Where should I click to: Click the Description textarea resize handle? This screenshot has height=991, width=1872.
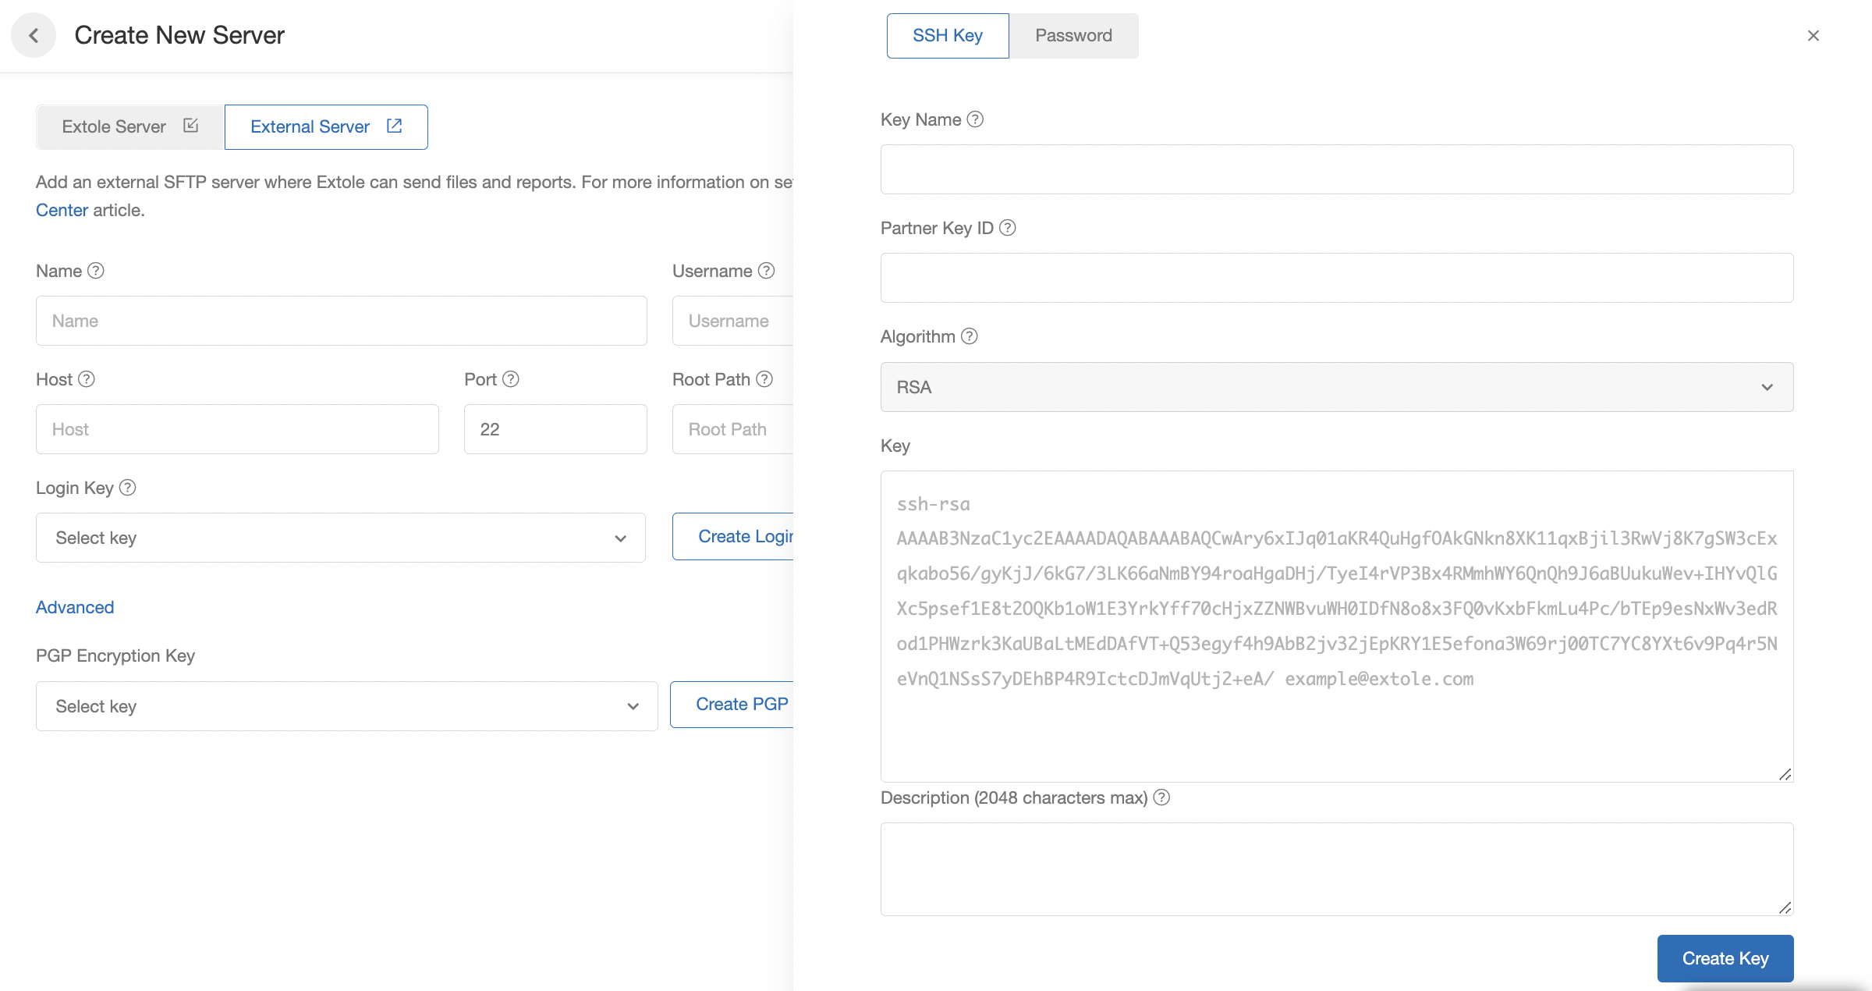(x=1785, y=908)
